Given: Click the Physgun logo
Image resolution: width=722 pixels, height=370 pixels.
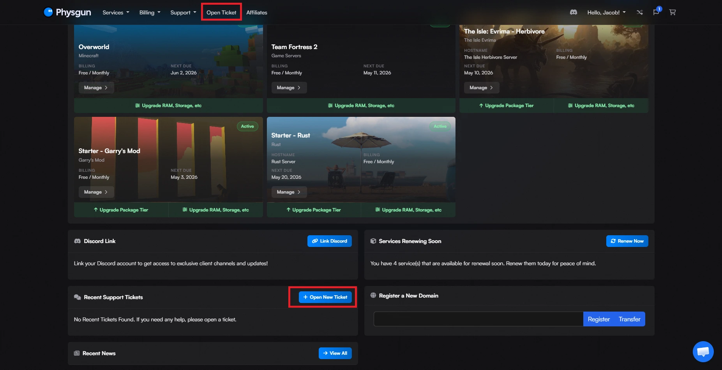Looking at the screenshot, I should [67, 12].
